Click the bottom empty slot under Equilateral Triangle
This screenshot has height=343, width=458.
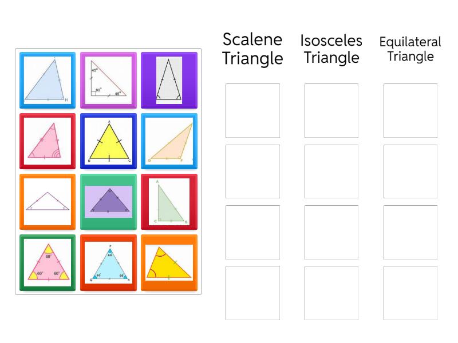tap(410, 293)
